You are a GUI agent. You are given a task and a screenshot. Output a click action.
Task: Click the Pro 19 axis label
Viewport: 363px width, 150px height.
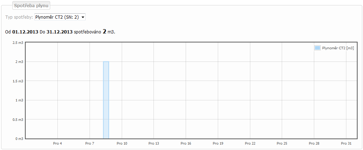point(218,144)
